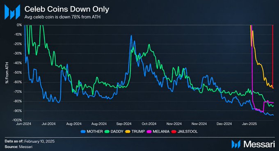The height and width of the screenshot is (151, 279).
Task: Click the -80% y-axis label
Action: tap(18, 101)
